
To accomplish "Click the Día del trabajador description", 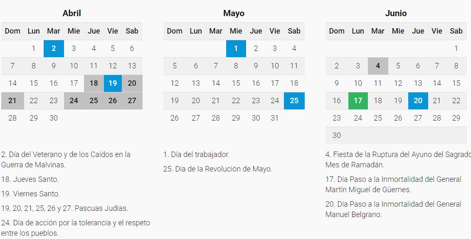I will click(x=196, y=155).
